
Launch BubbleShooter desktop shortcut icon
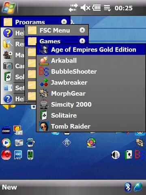point(140,154)
